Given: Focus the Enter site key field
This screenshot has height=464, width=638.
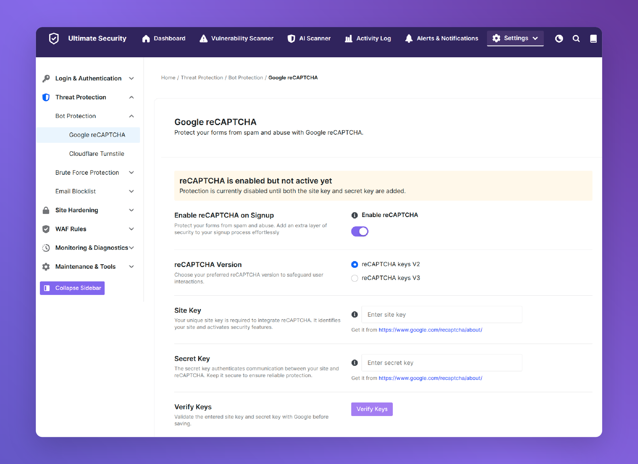Looking at the screenshot, I should [x=442, y=315].
